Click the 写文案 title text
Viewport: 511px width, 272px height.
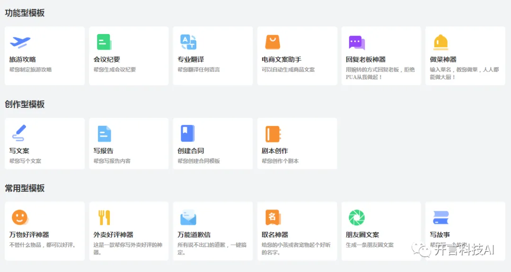click(19, 151)
